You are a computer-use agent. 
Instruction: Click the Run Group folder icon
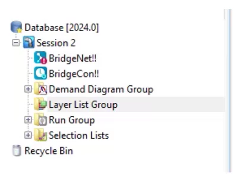[41, 119]
